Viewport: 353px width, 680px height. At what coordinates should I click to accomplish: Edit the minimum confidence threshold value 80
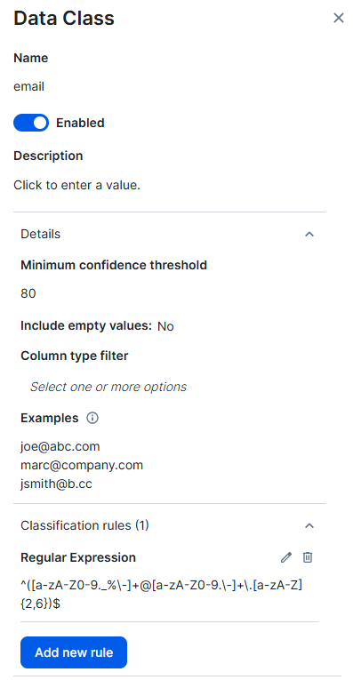(28, 293)
